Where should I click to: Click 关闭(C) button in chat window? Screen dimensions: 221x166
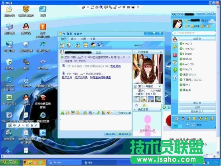[x=110, y=134]
